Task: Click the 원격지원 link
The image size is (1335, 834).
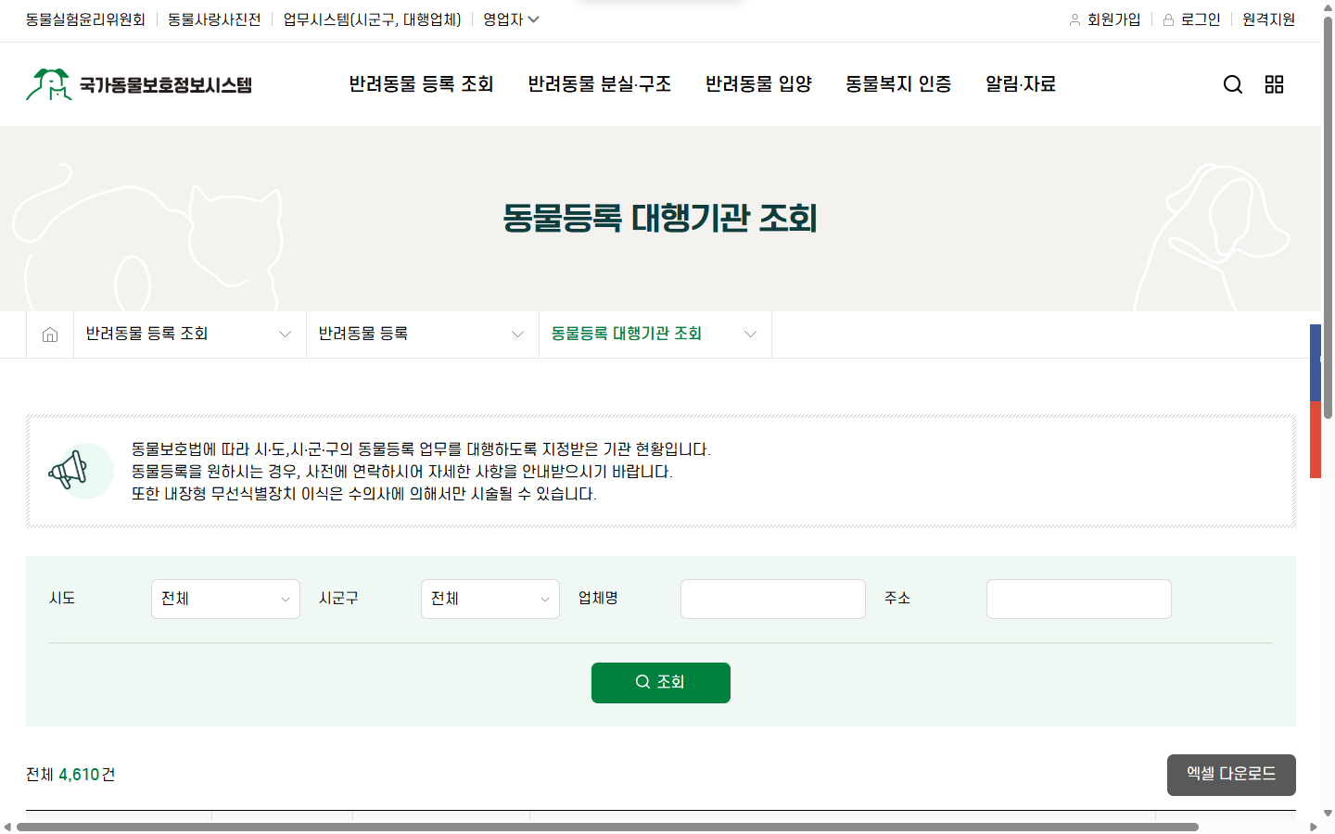Action: (x=1269, y=19)
